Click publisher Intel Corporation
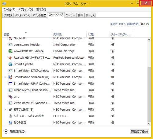 (65, 45)
